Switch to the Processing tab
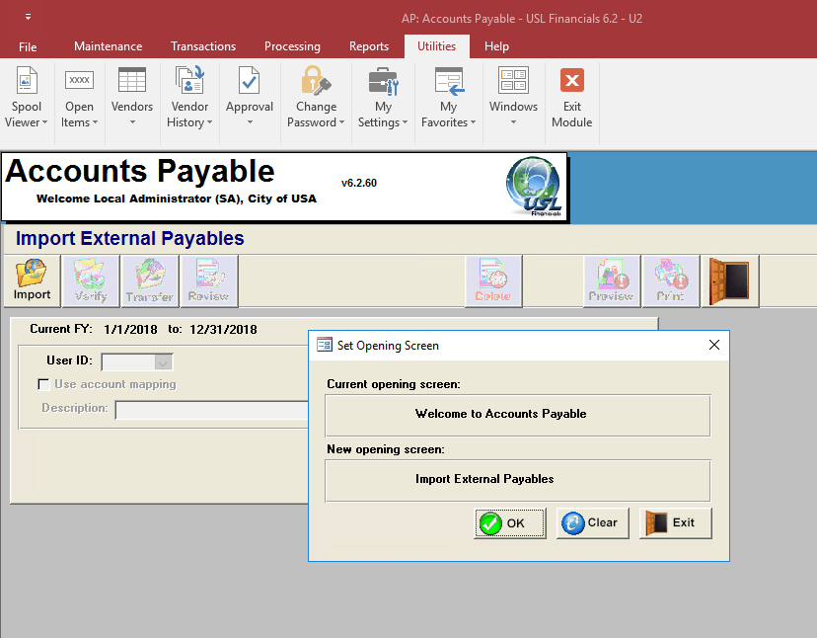The height and width of the screenshot is (638, 817). click(x=292, y=46)
